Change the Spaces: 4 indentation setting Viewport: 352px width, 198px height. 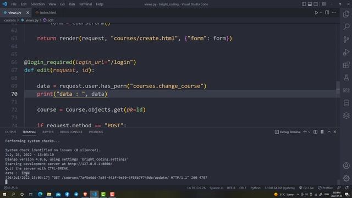point(216,188)
